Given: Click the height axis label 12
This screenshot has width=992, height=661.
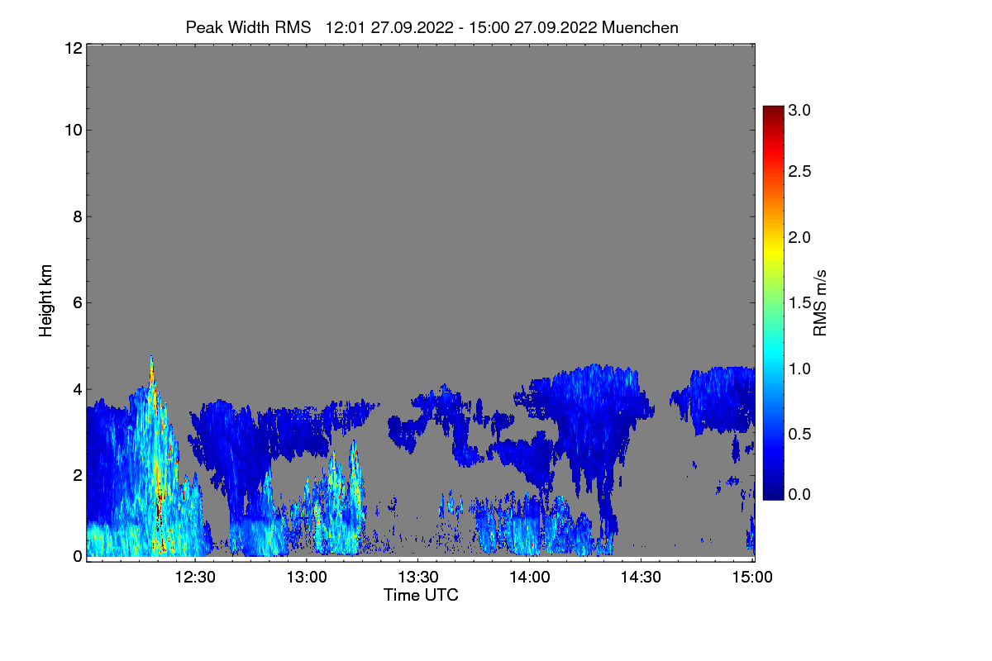Looking at the screenshot, I should tap(72, 48).
